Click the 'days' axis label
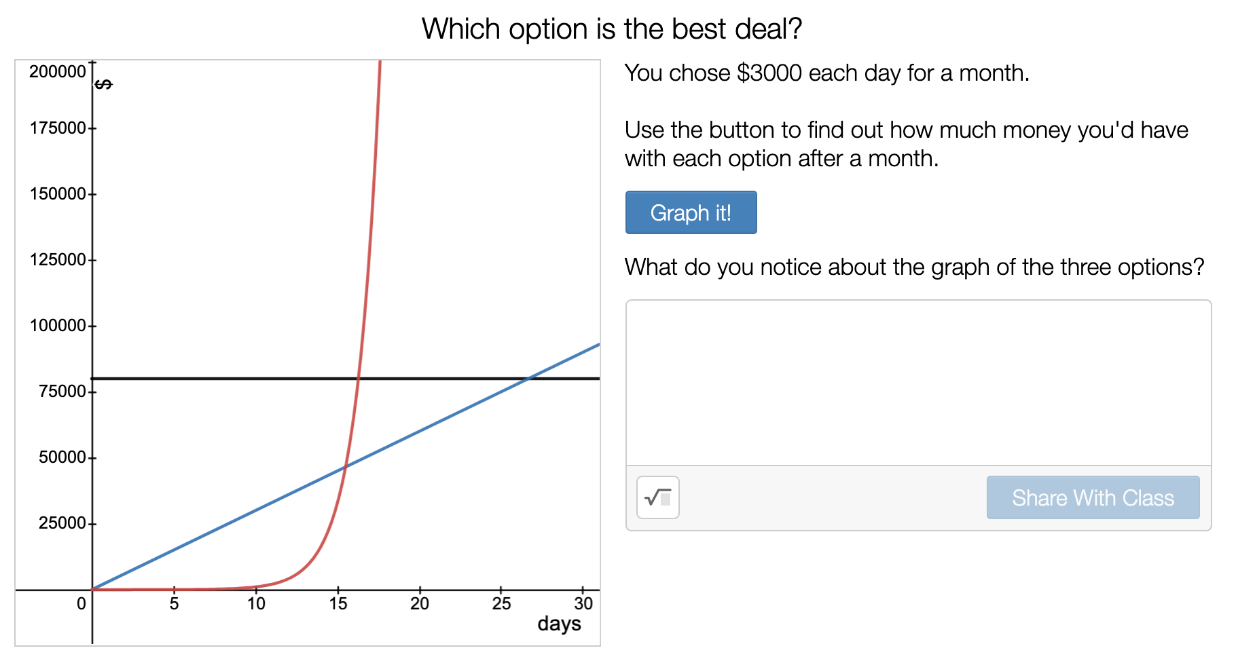 (x=559, y=624)
